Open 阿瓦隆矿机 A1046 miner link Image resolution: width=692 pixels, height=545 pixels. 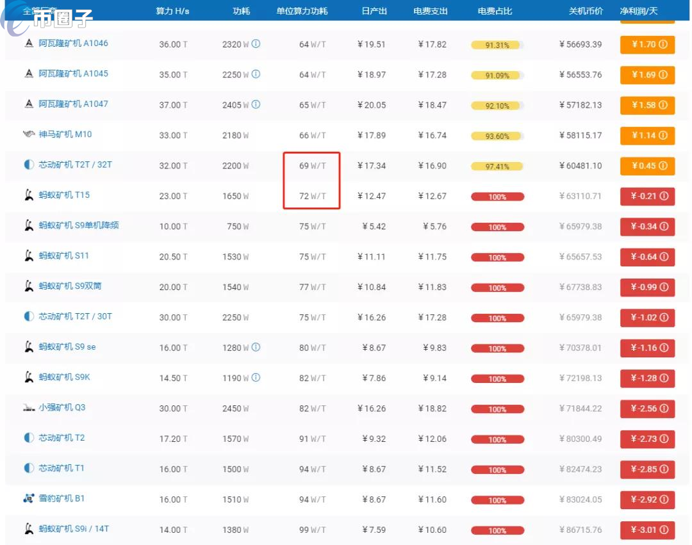(x=73, y=43)
